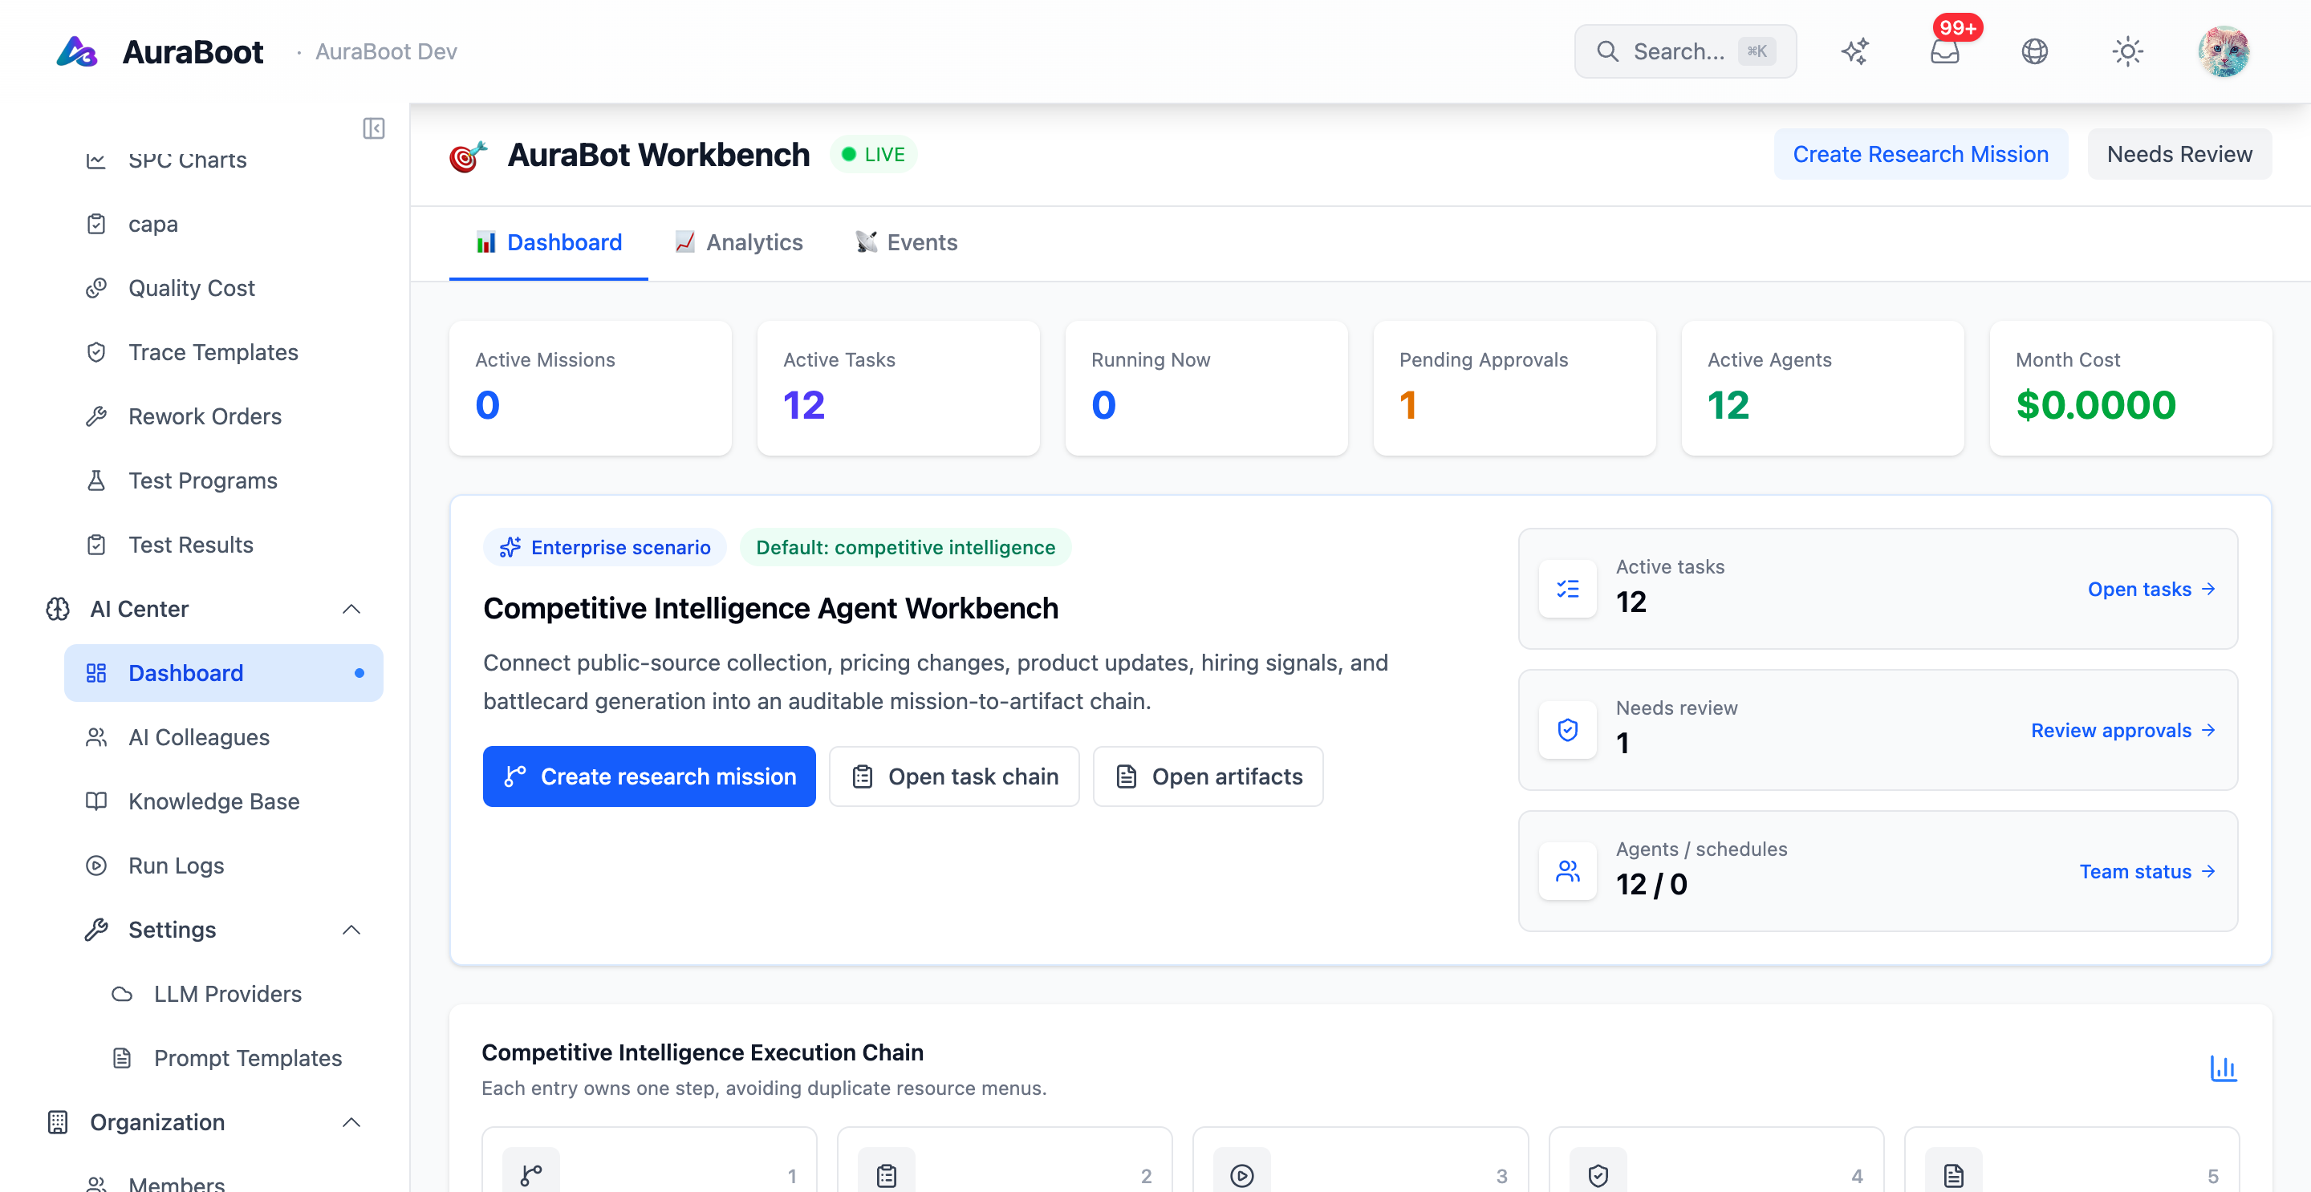Click execution chain step 2 clipboard icon
The image size is (2311, 1192).
[x=887, y=1174]
